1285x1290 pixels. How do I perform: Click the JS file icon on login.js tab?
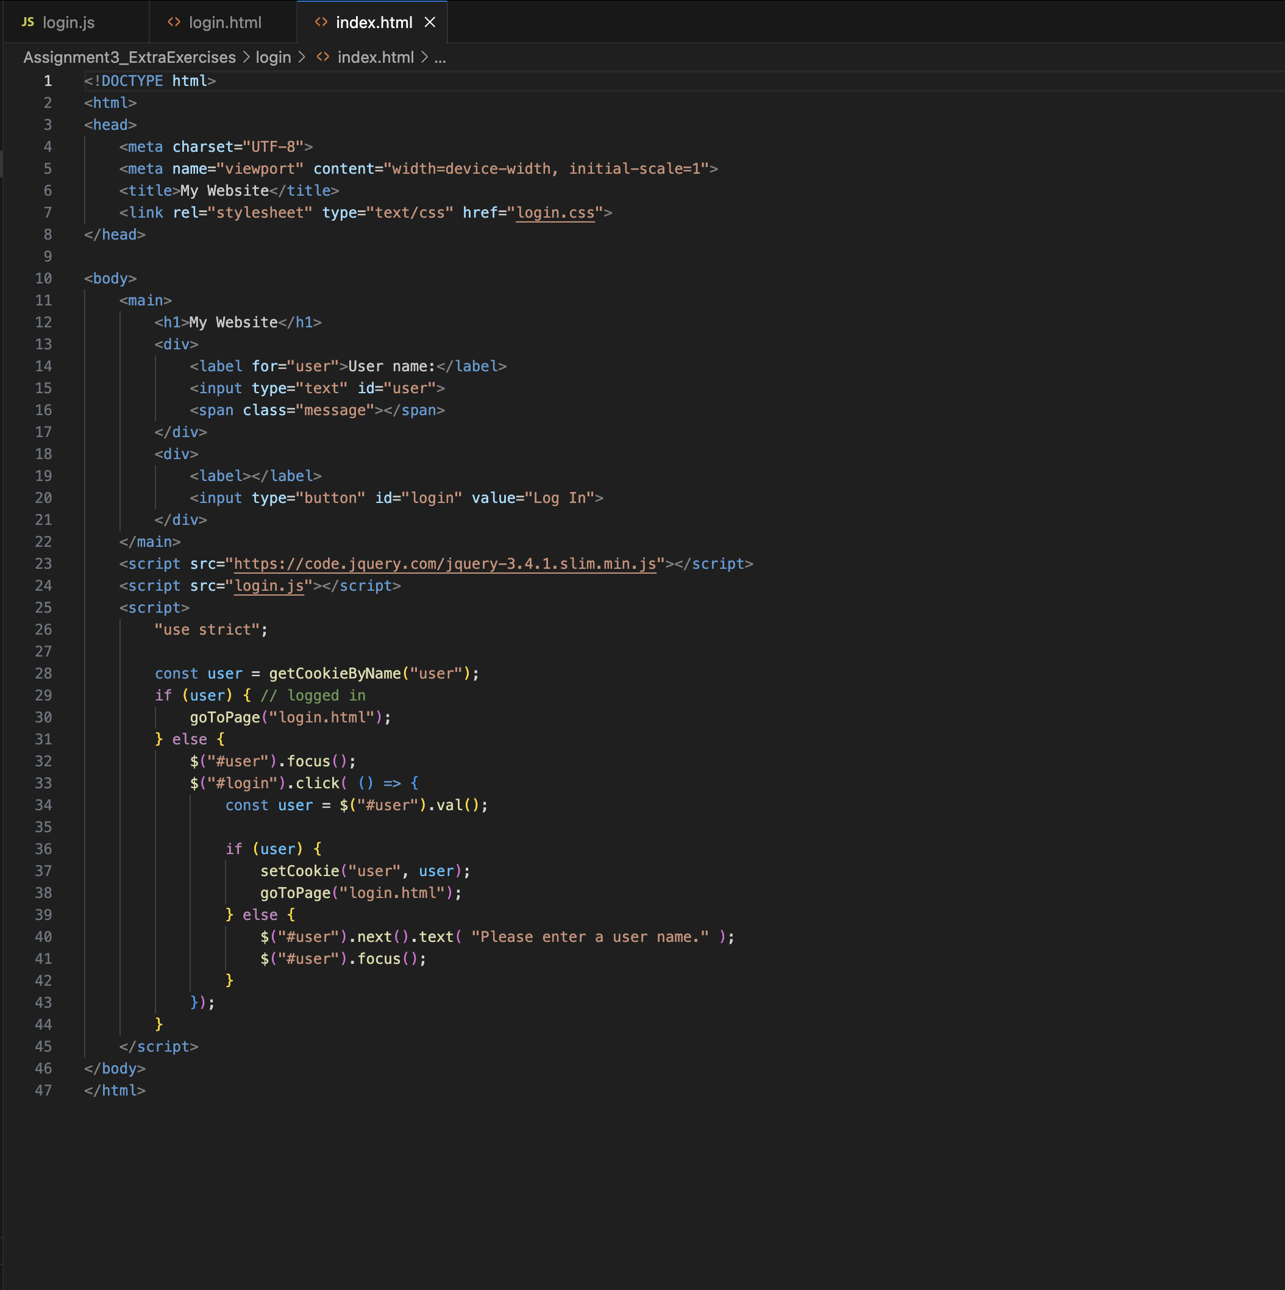pyautogui.click(x=27, y=22)
